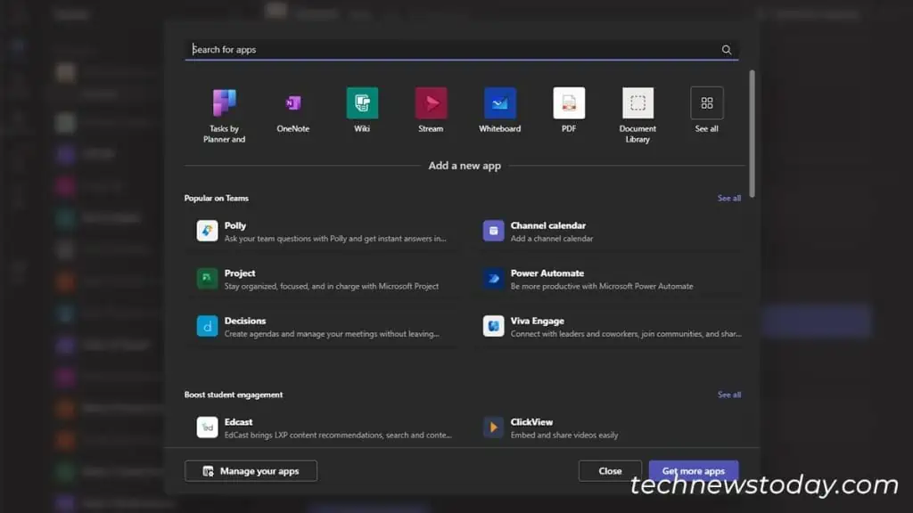Select the Polly app icon
The width and height of the screenshot is (913, 513).
click(x=207, y=232)
